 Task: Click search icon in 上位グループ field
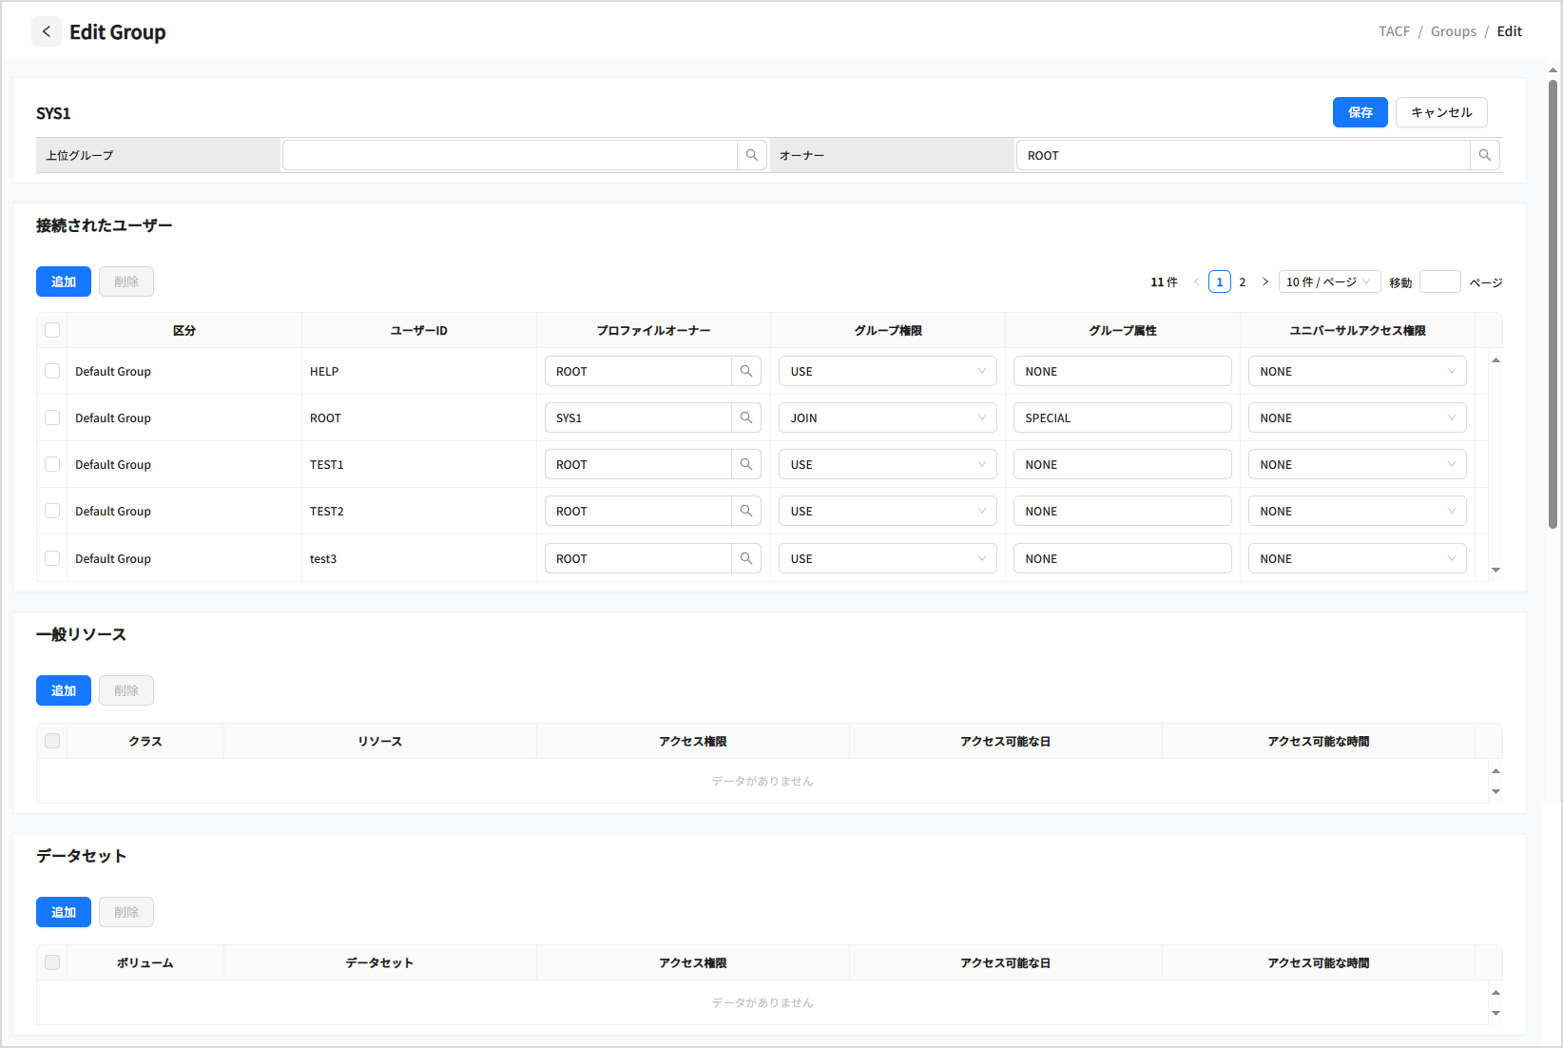tap(752, 155)
